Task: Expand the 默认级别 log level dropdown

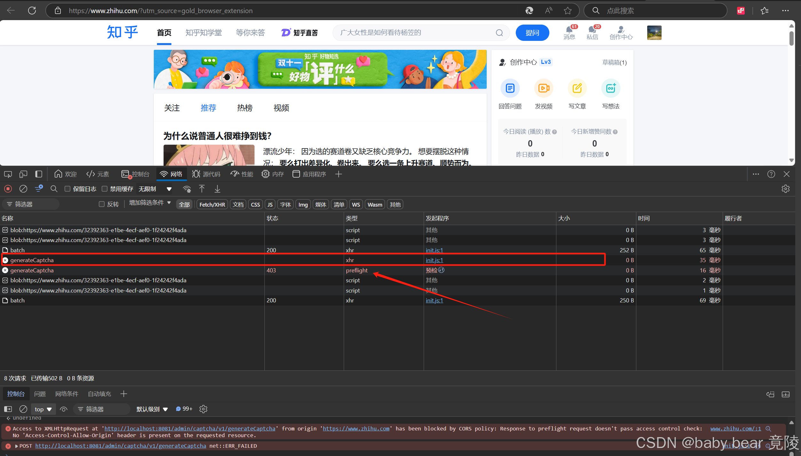Action: click(x=152, y=409)
